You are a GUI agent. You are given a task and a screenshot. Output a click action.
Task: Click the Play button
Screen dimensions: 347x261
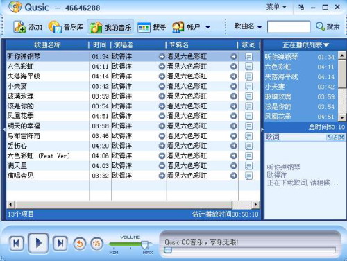(38, 243)
